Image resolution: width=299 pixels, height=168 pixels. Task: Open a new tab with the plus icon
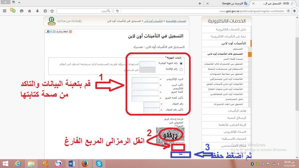200,3
